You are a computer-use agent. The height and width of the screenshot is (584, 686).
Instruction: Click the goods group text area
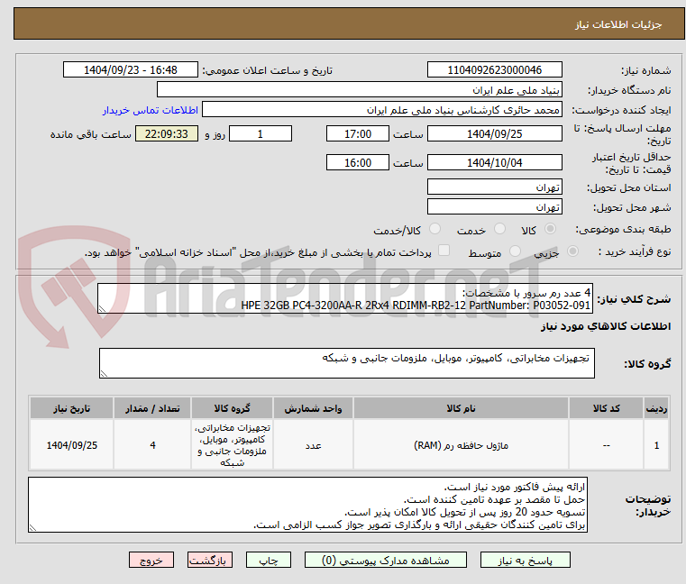[347, 363]
